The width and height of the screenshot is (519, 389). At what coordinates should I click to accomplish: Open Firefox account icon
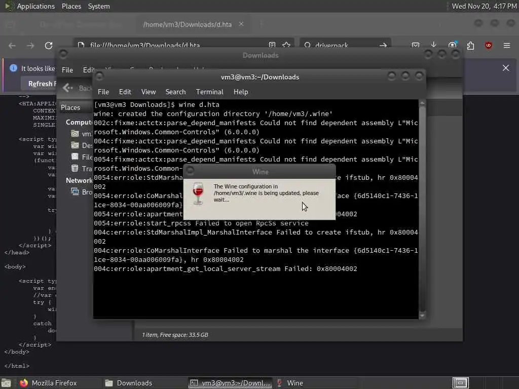click(x=453, y=45)
